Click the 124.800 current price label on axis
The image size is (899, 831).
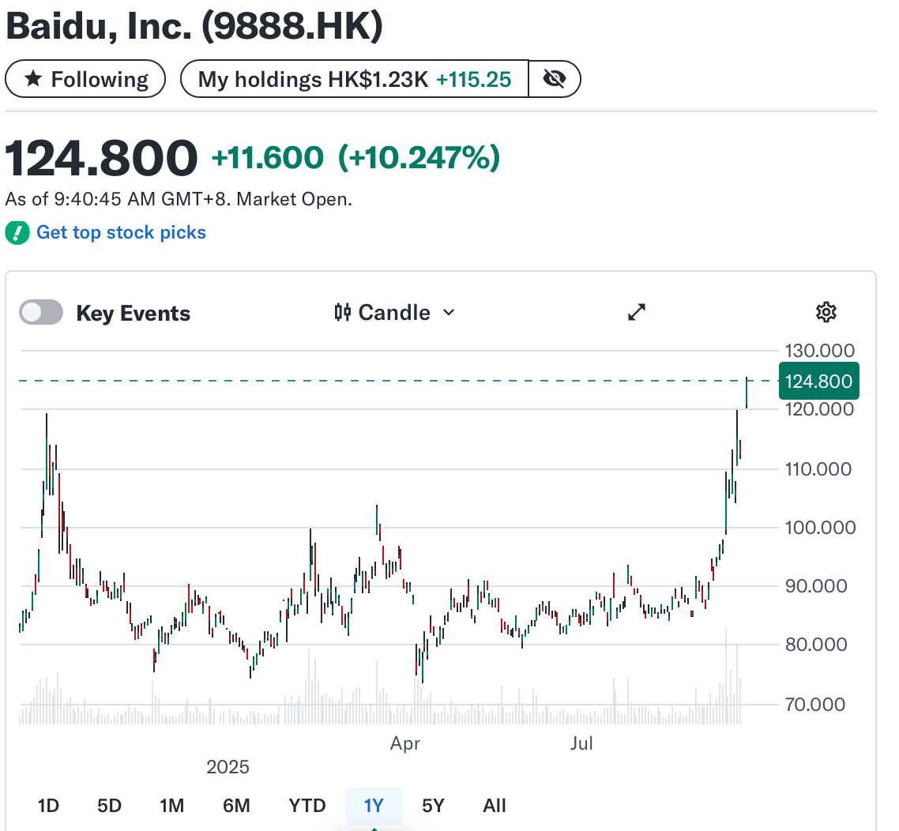point(818,381)
